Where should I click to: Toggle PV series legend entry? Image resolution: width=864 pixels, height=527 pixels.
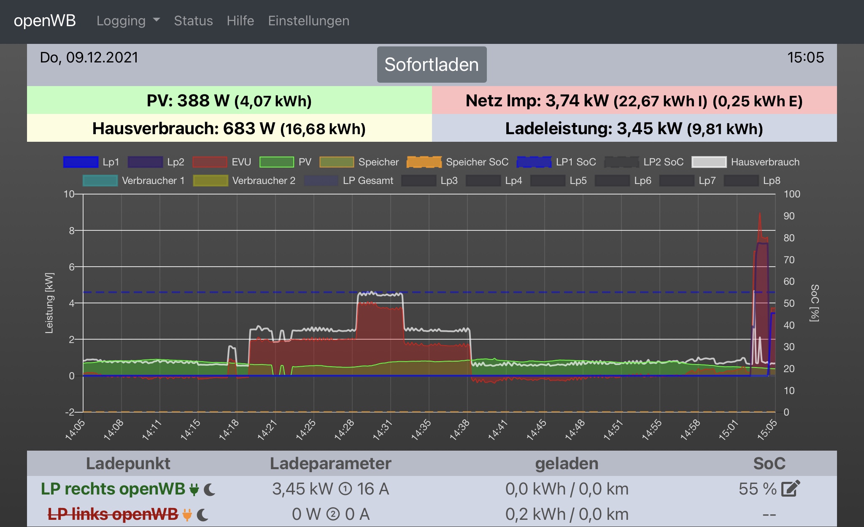pyautogui.click(x=277, y=162)
